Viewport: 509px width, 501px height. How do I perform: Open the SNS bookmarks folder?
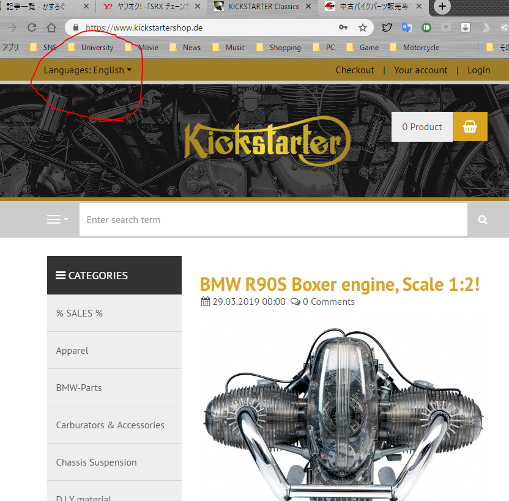(43, 48)
